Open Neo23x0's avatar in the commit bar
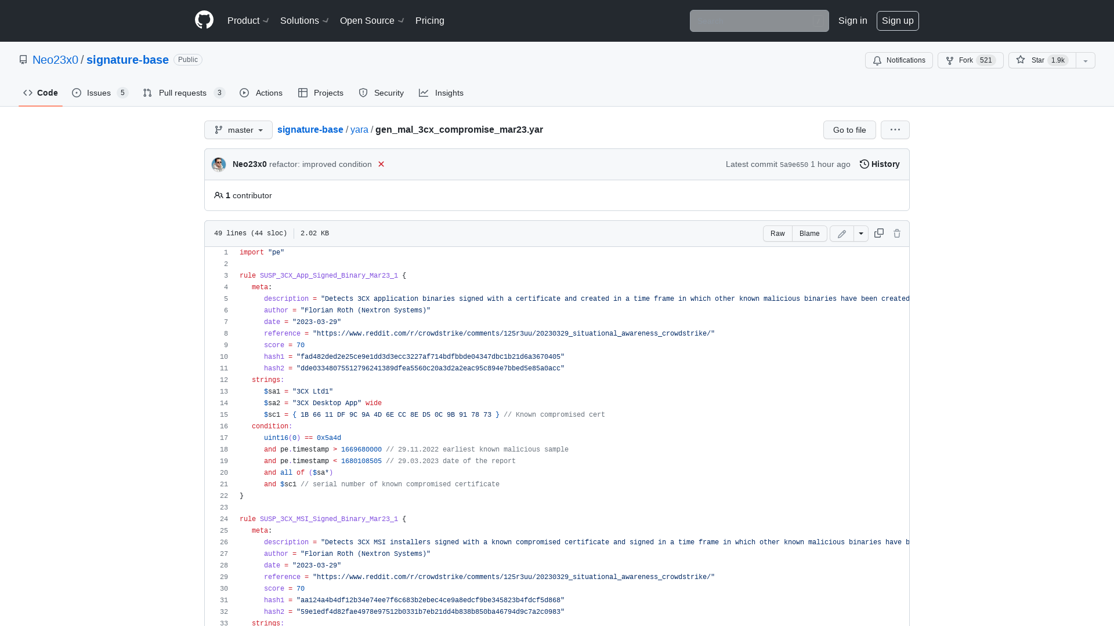The height and width of the screenshot is (626, 1114). pyautogui.click(x=219, y=165)
